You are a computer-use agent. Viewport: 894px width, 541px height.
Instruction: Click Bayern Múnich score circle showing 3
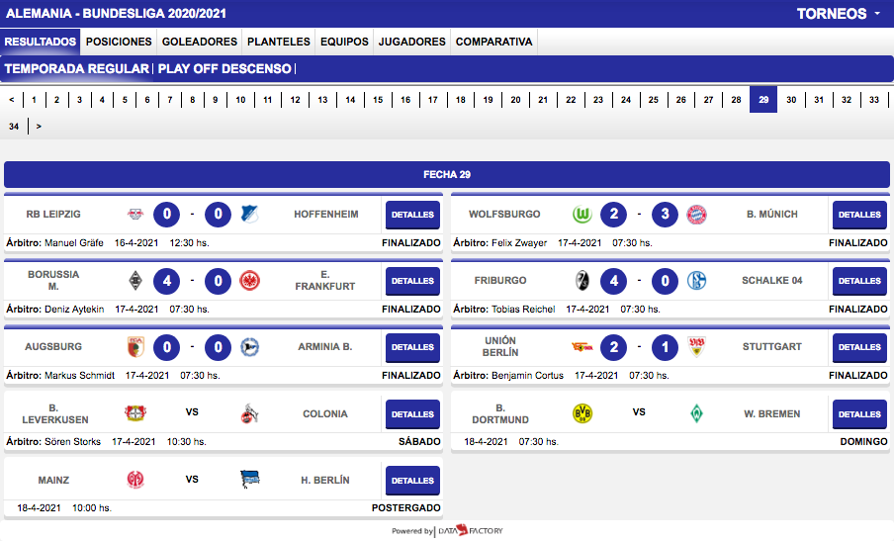(665, 215)
